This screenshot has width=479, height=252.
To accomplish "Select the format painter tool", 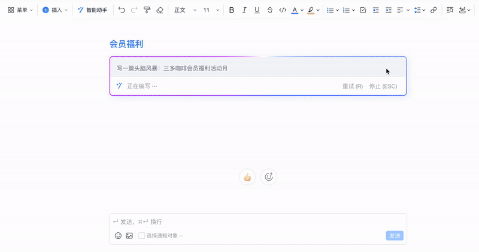I will point(147,10).
